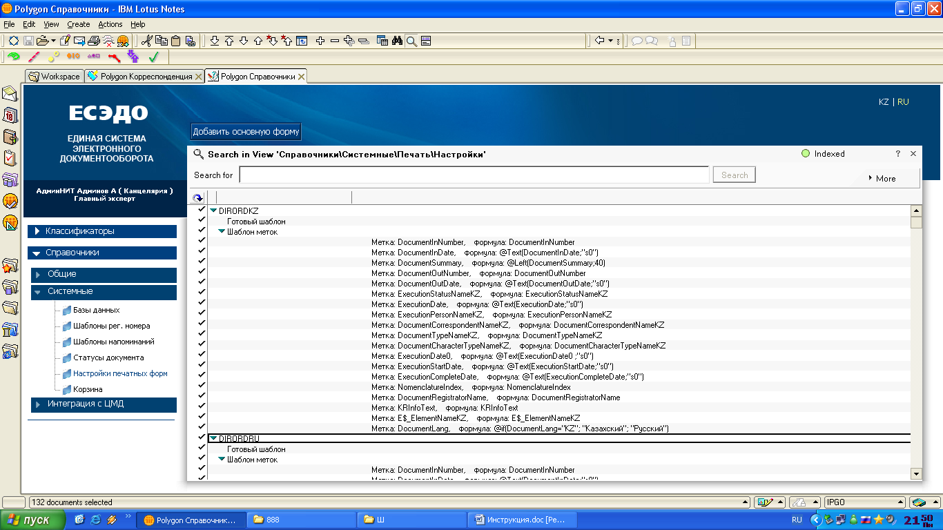Click the Search button
Screen dimensions: 943x530
pos(735,175)
